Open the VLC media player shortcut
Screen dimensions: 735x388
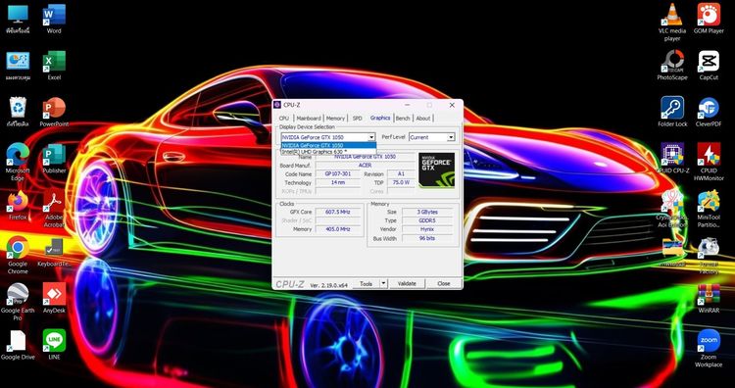pyautogui.click(x=672, y=22)
